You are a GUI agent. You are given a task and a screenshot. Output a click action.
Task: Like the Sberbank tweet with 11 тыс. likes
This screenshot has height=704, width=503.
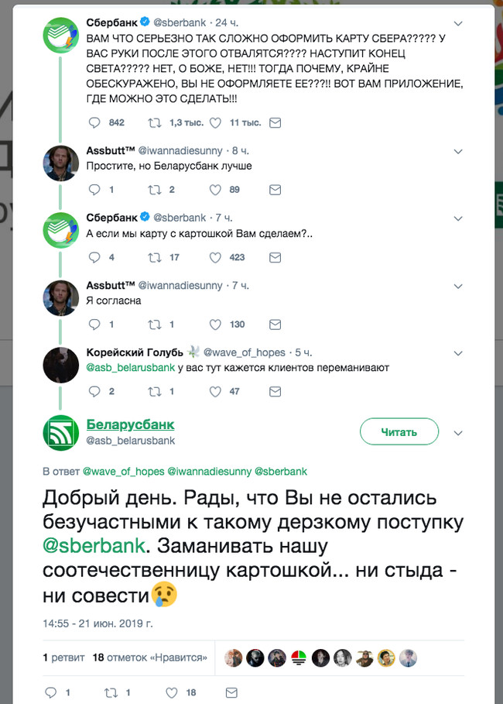click(x=214, y=123)
